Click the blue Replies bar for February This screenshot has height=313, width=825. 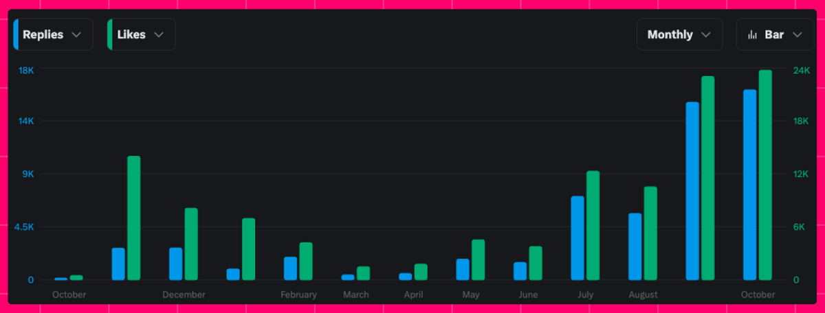[290, 268]
